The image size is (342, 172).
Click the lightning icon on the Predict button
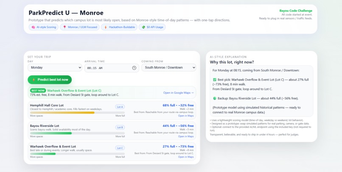(x=34, y=80)
